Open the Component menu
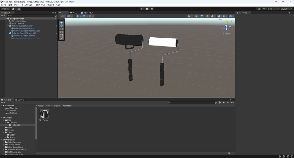 pyautogui.click(x=40, y=5)
